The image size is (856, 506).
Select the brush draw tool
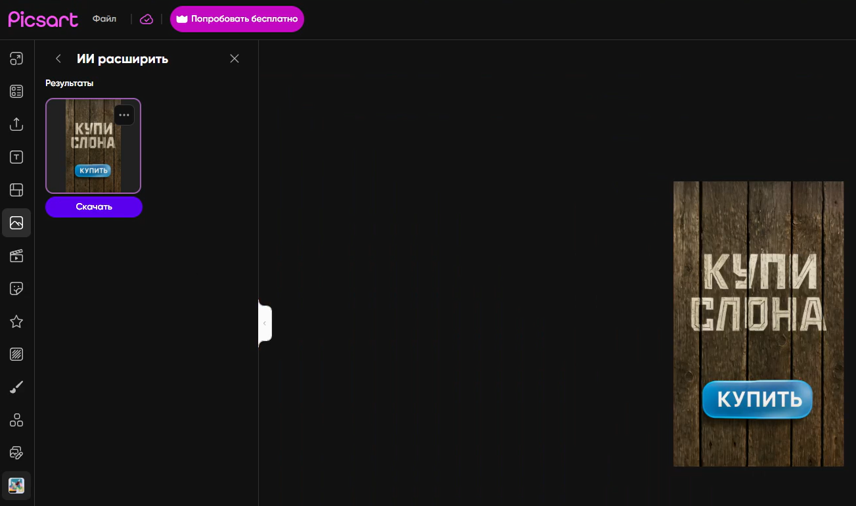tap(16, 387)
